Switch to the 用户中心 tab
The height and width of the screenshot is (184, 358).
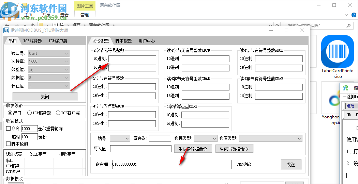[x=147, y=41]
